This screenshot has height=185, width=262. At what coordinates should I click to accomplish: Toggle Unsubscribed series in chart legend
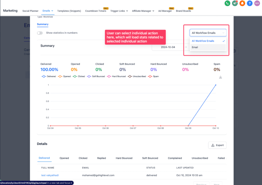[x=137, y=76]
